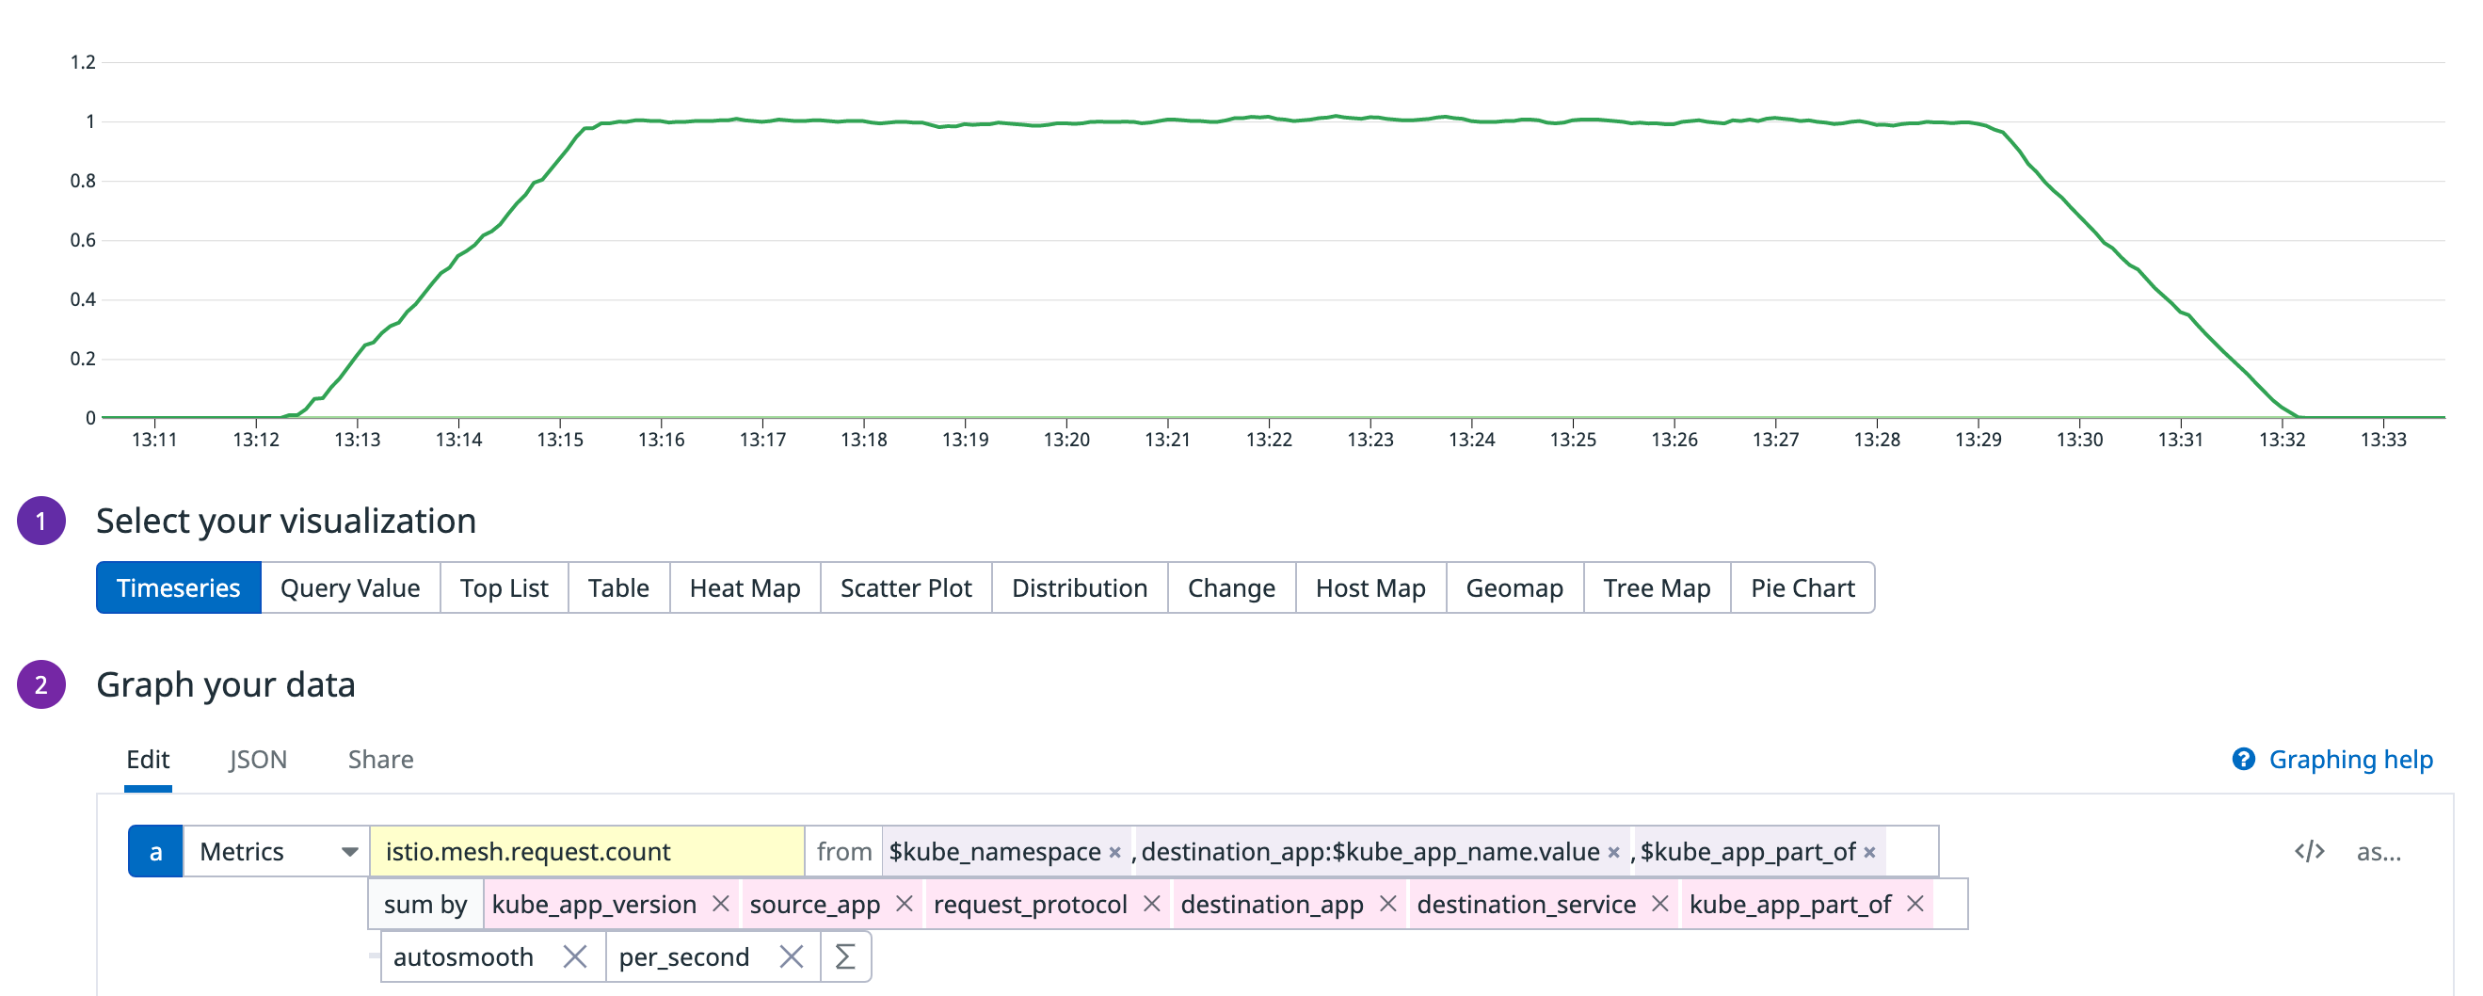This screenshot has width=2483, height=996.
Task: Select the Heat Map visualization
Action: click(745, 587)
